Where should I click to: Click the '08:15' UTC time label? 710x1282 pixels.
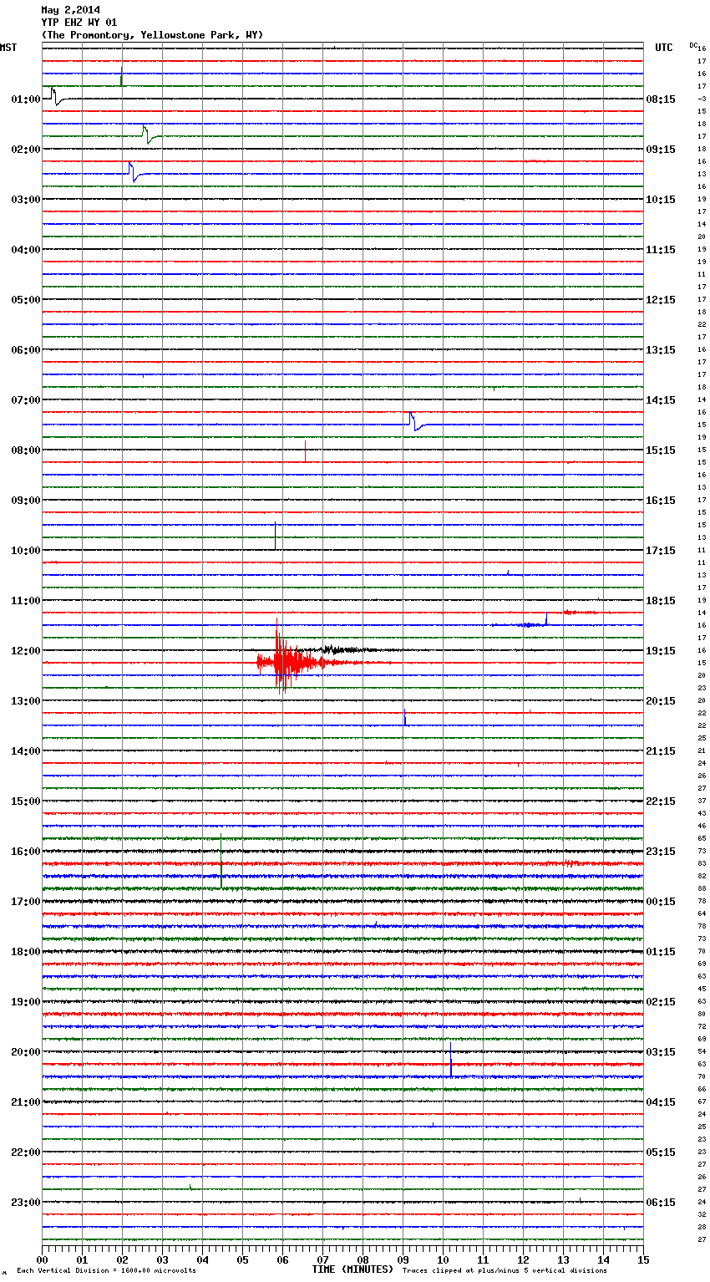[x=661, y=99]
